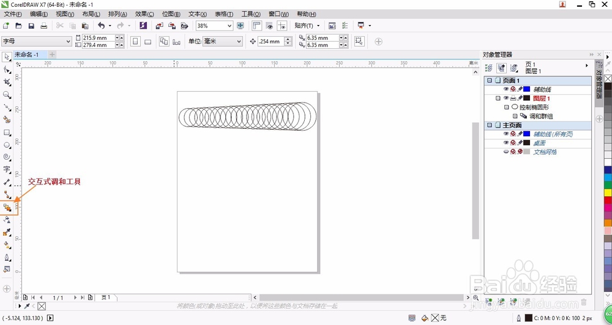
Task: Click the Print icon
Action: (x=43, y=26)
